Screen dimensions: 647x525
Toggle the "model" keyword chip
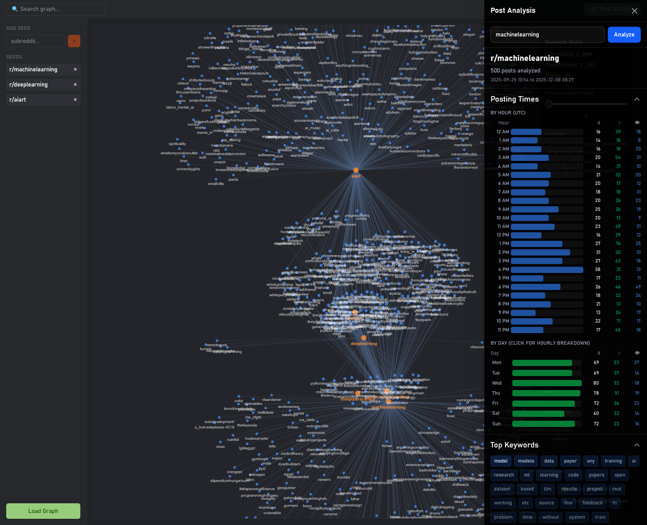[501, 461]
